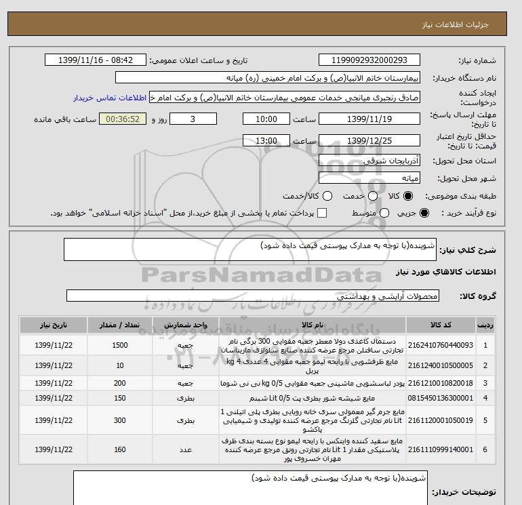Click product code 2161240010500005
The width and height of the screenshot is (522, 505).
pos(441,365)
